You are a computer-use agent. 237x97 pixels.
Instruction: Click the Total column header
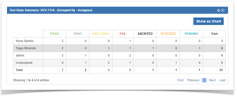214,34
